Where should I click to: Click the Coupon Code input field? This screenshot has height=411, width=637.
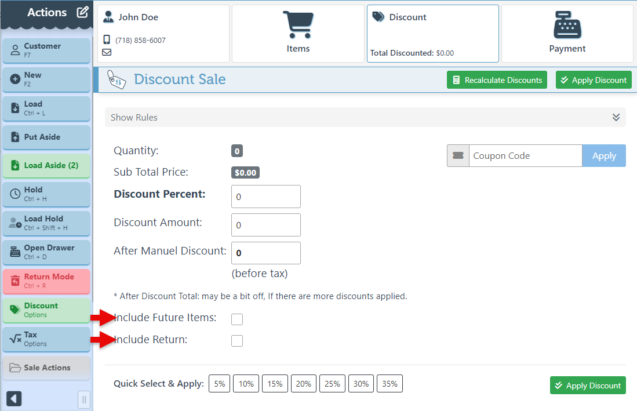point(525,156)
